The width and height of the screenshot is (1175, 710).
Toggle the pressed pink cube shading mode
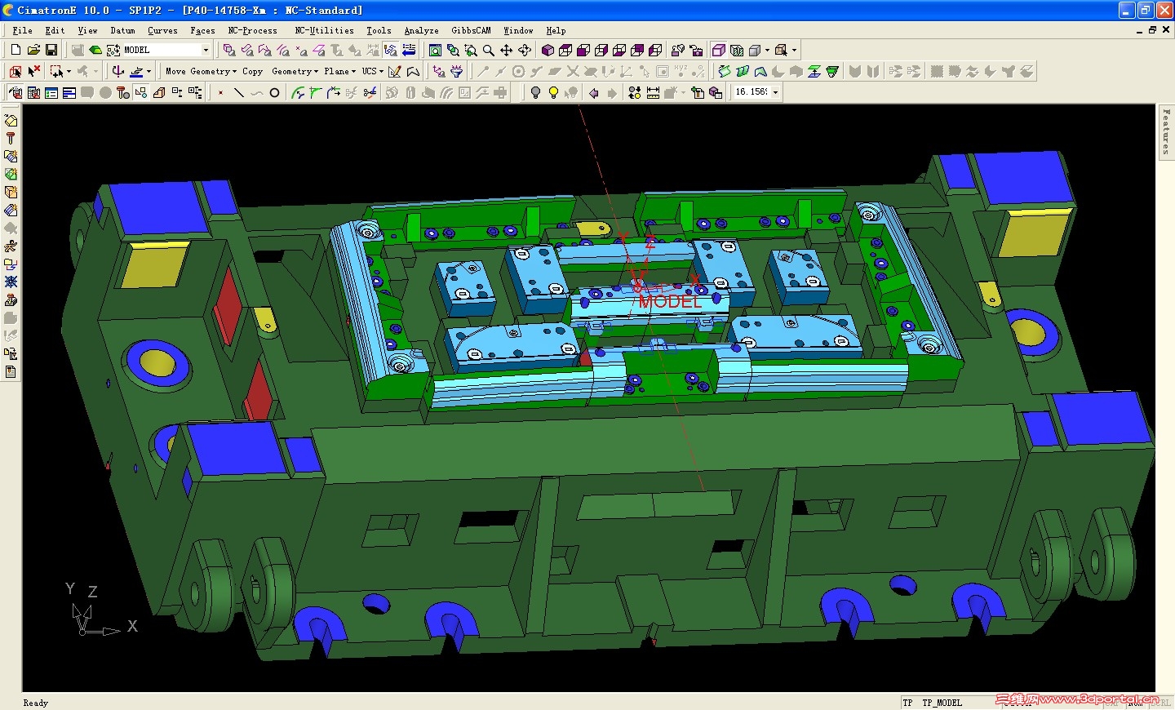[719, 50]
